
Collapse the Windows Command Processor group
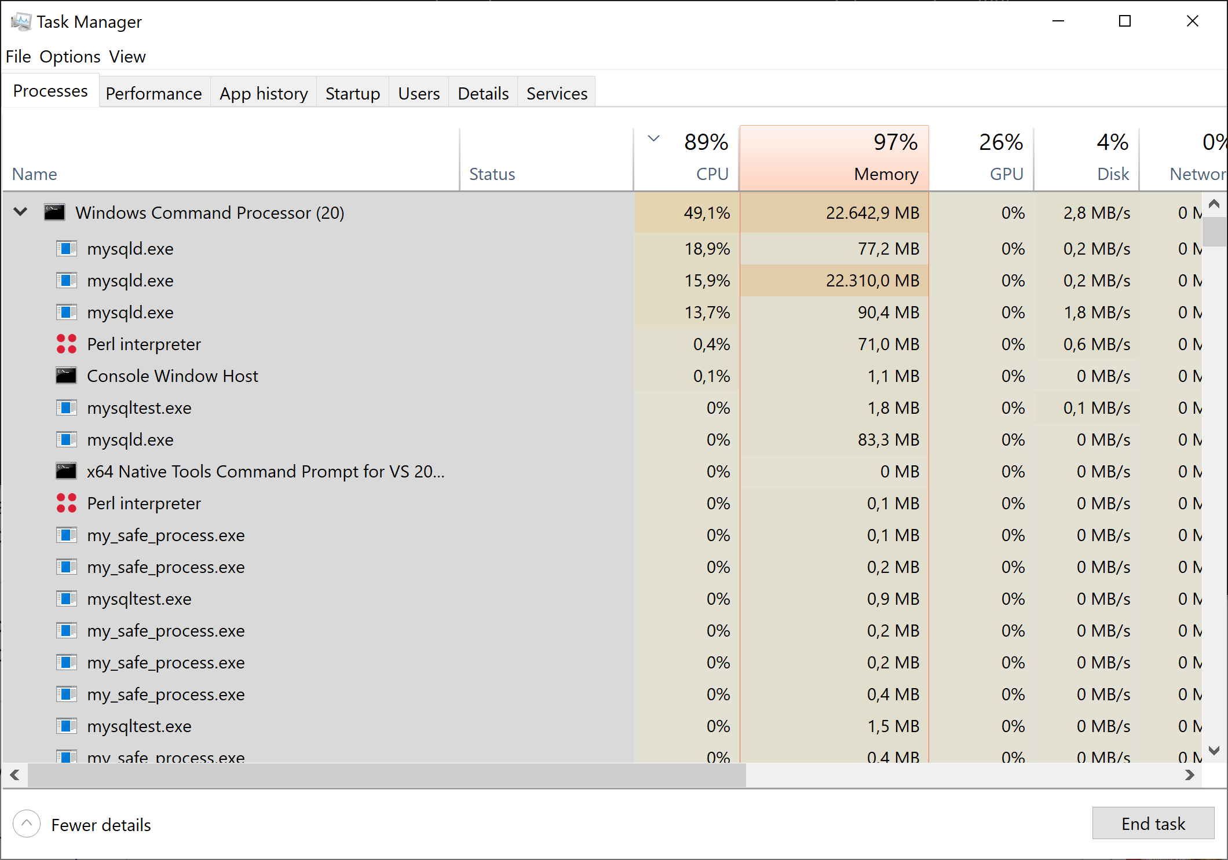click(x=20, y=212)
